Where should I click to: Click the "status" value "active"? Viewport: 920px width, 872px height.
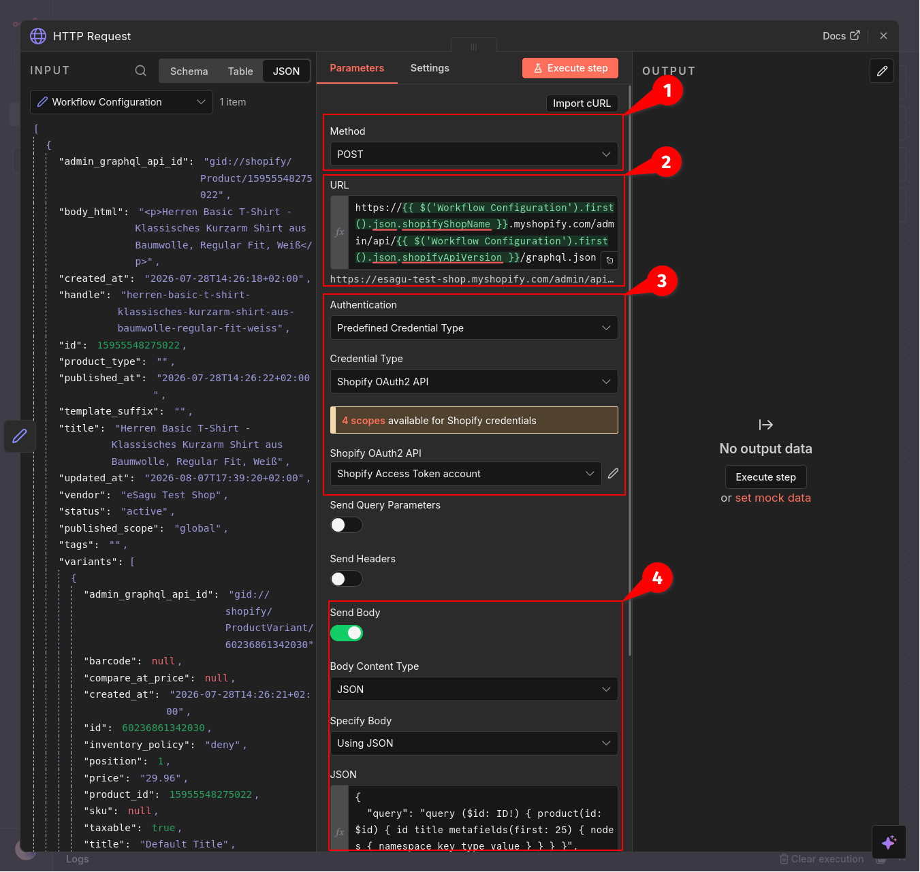145,511
